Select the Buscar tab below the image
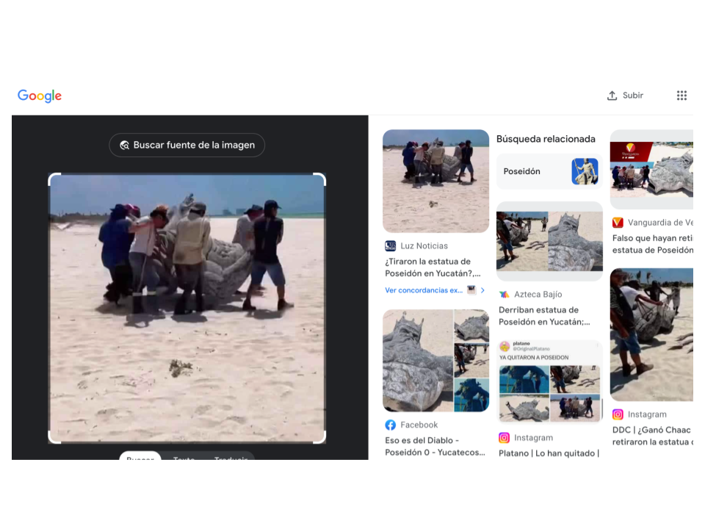 click(140, 457)
